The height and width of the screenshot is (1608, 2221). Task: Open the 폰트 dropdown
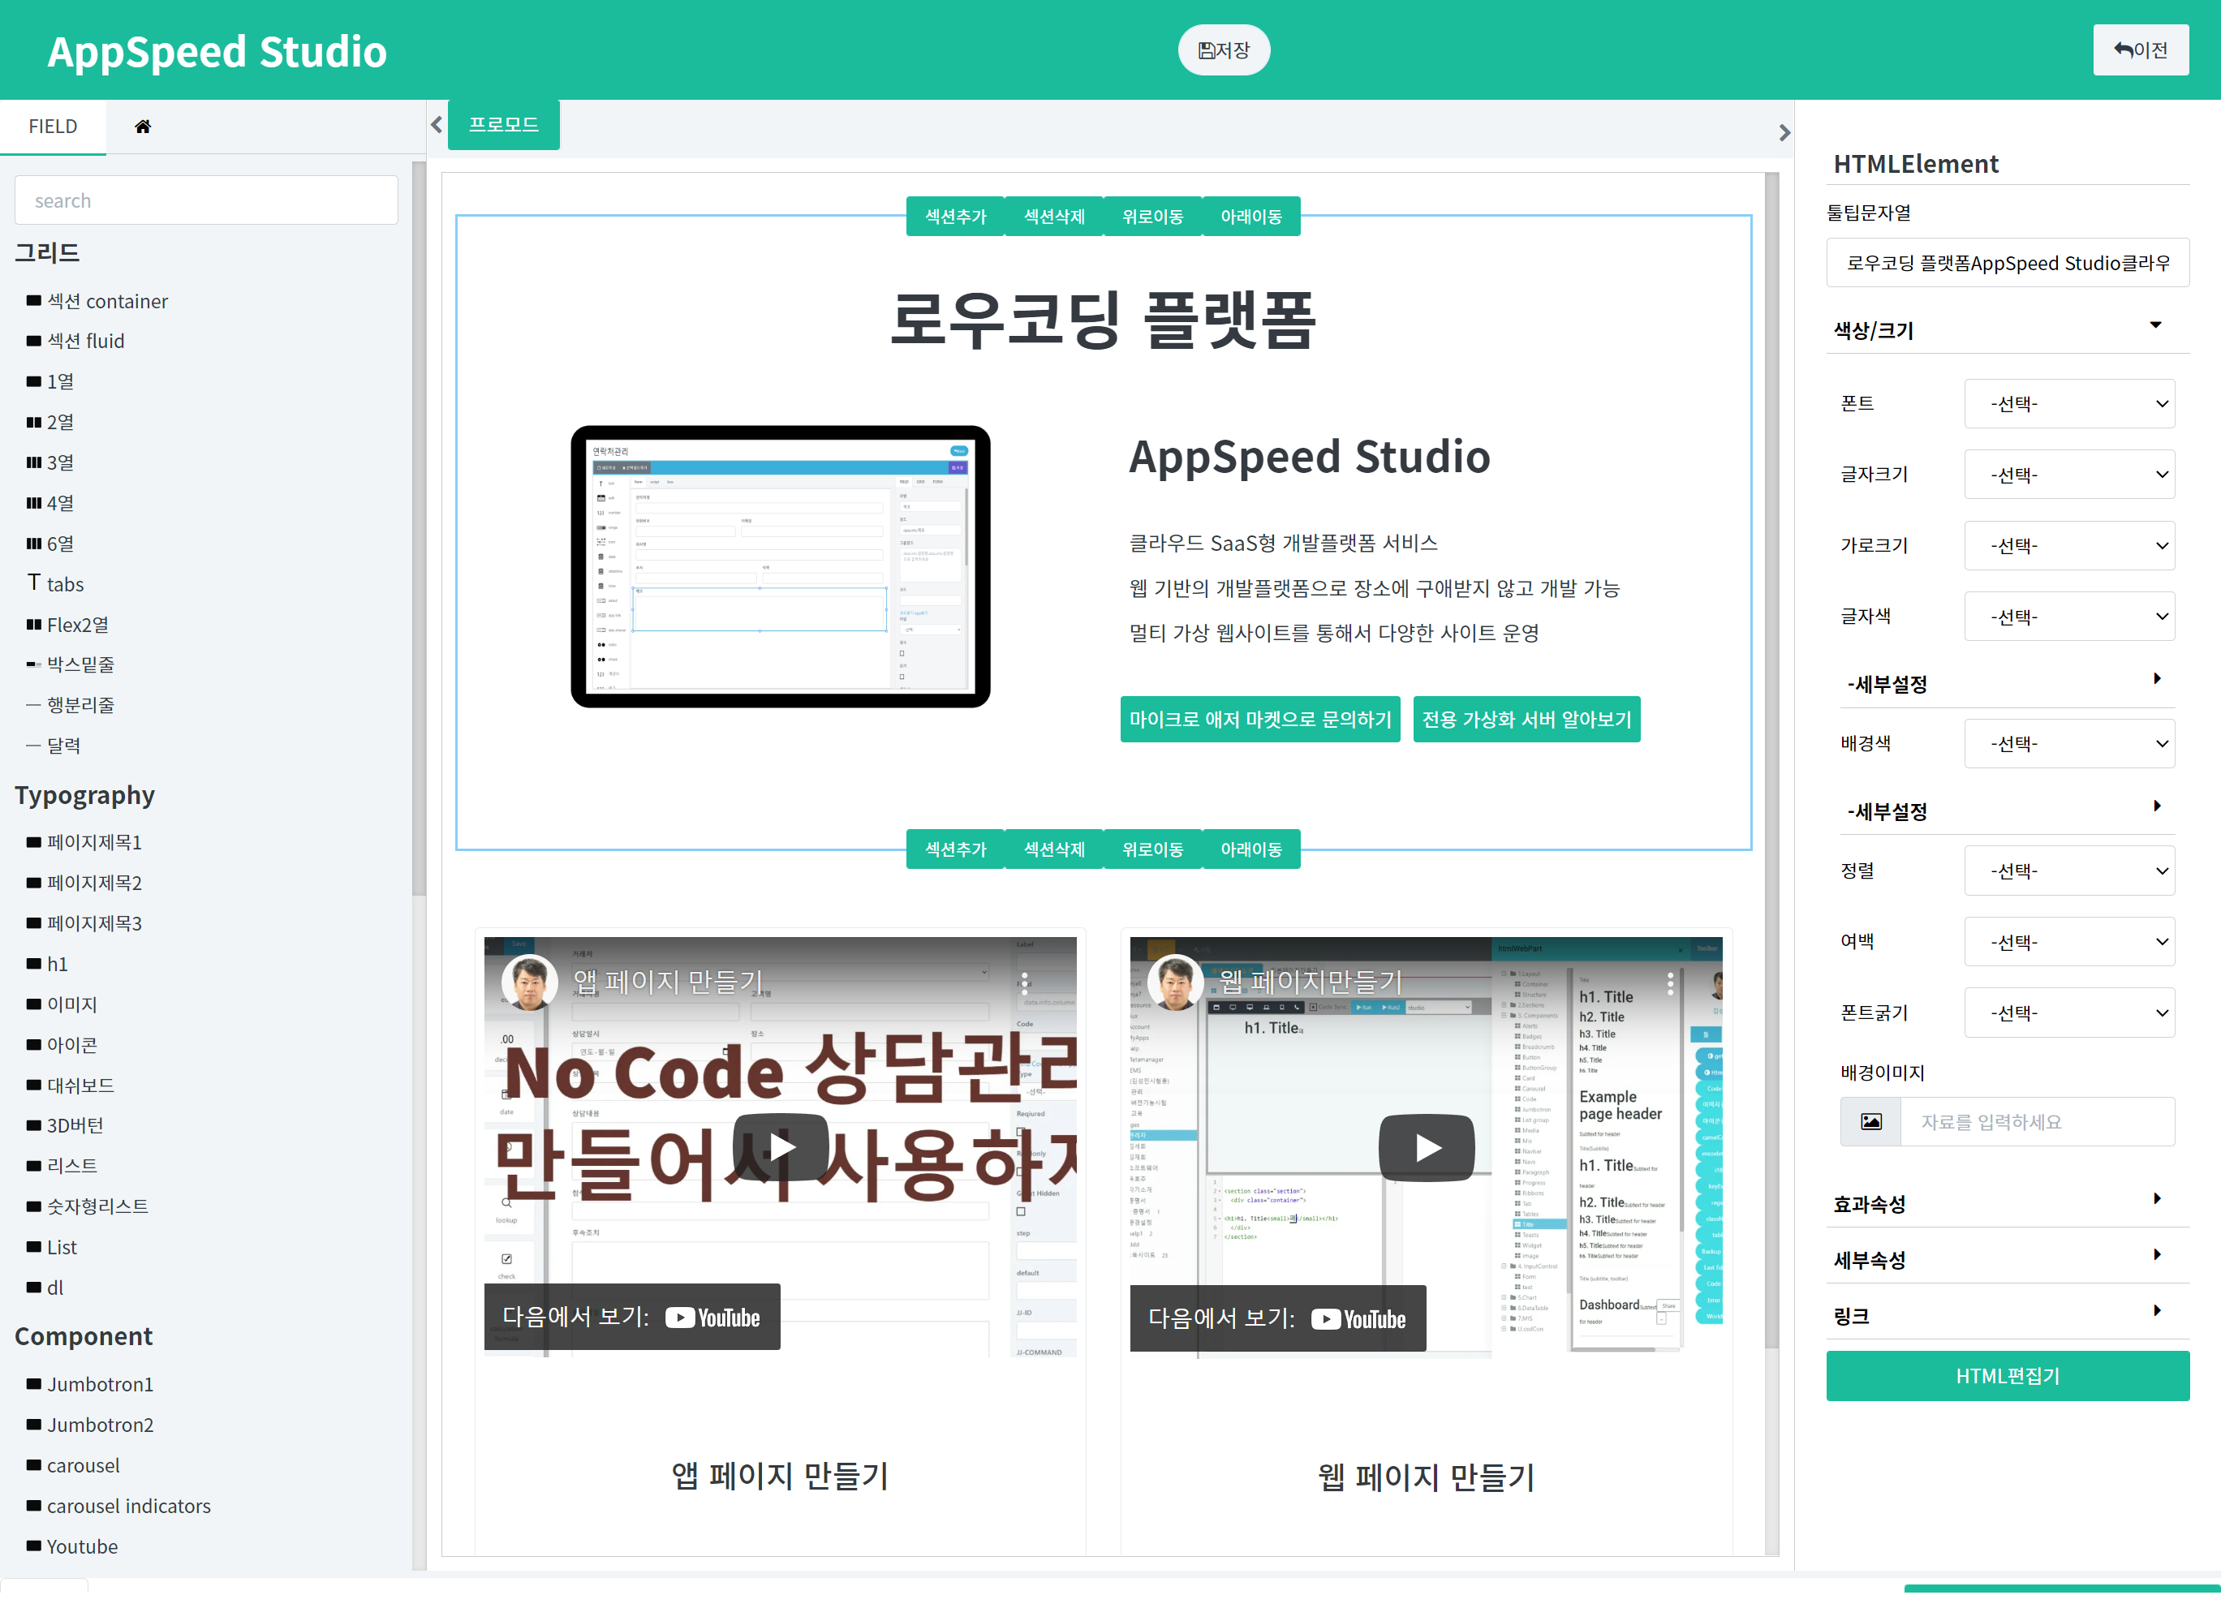2069,403
